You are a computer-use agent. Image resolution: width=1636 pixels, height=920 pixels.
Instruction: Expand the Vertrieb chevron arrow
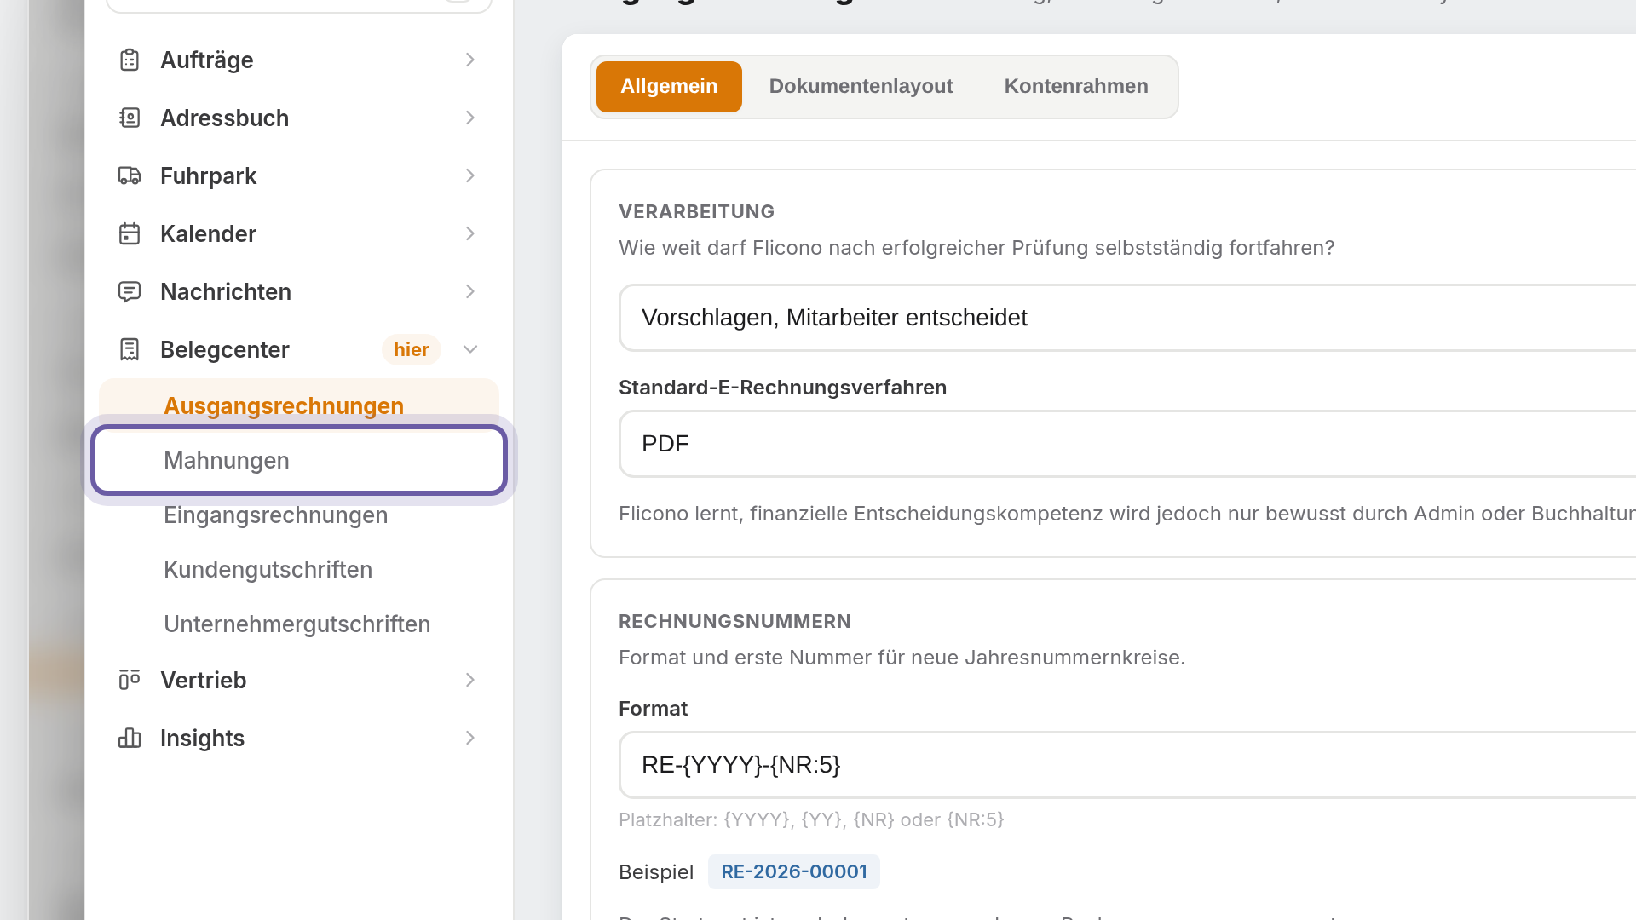coord(470,680)
